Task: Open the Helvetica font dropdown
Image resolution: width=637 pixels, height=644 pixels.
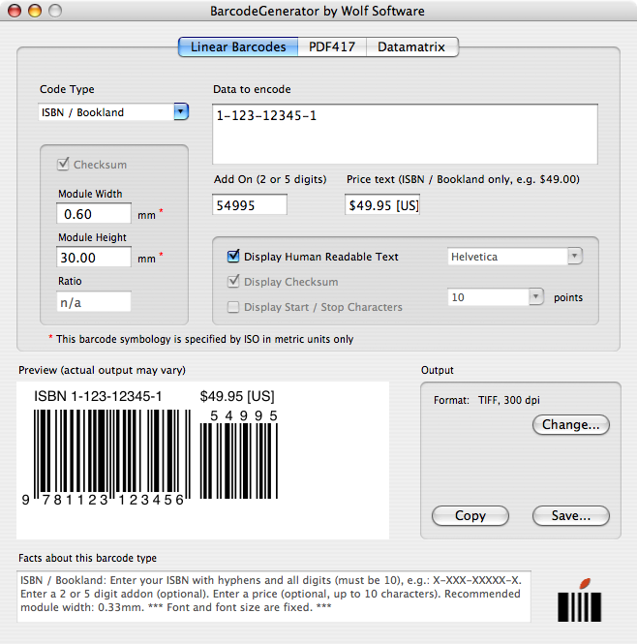Action: pos(515,257)
